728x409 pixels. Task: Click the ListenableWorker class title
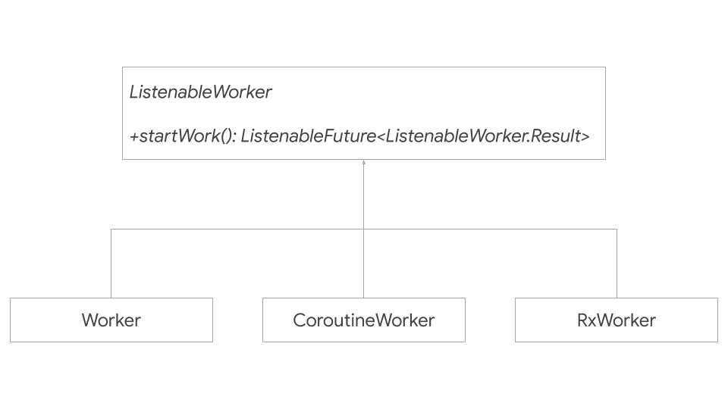pyautogui.click(x=200, y=92)
